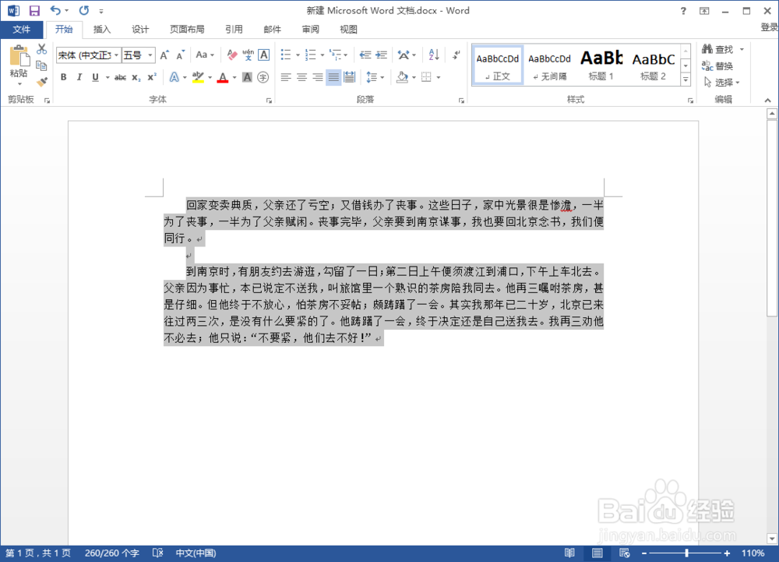Decrease paragraph indent

(x=365, y=55)
